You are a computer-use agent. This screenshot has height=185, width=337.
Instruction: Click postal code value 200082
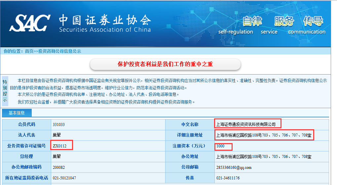[59, 168]
